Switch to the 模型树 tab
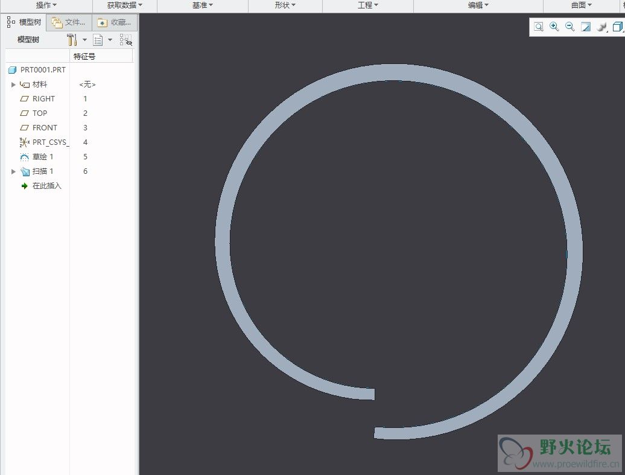This screenshot has height=475, width=625. 24,22
